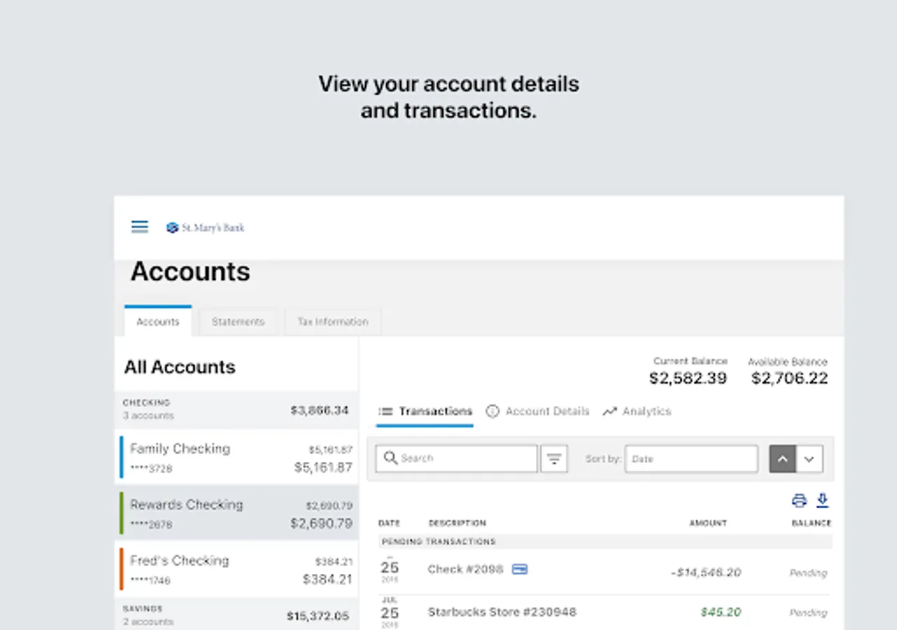897x630 pixels.
Task: Click the filter transactions icon
Action: (x=554, y=459)
